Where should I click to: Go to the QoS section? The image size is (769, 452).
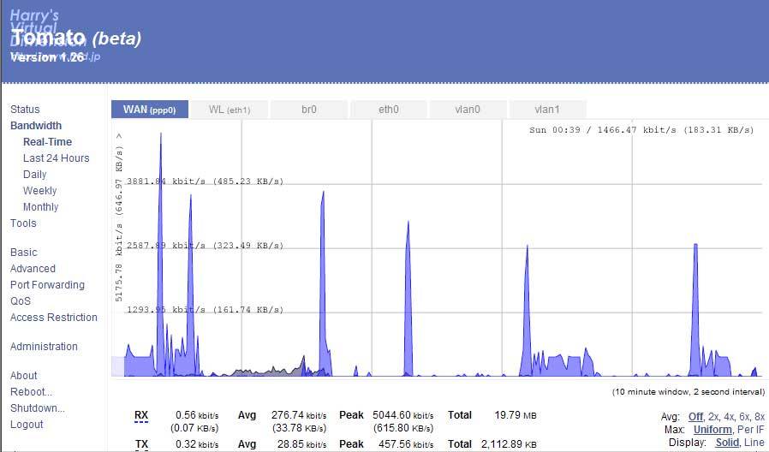[20, 301]
